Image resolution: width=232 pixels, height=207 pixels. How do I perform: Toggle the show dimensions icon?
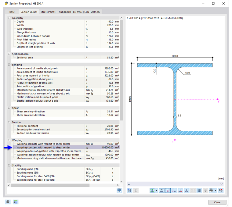click(161, 190)
